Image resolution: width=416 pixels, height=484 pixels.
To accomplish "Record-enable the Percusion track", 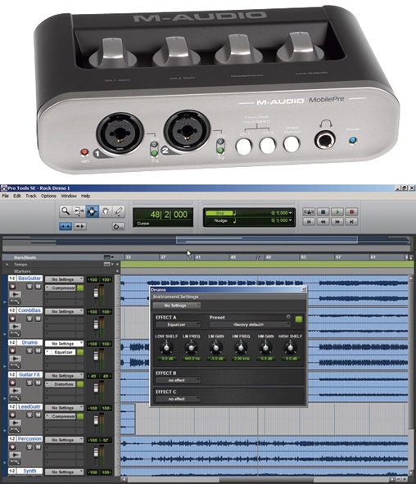I will [x=12, y=447].
